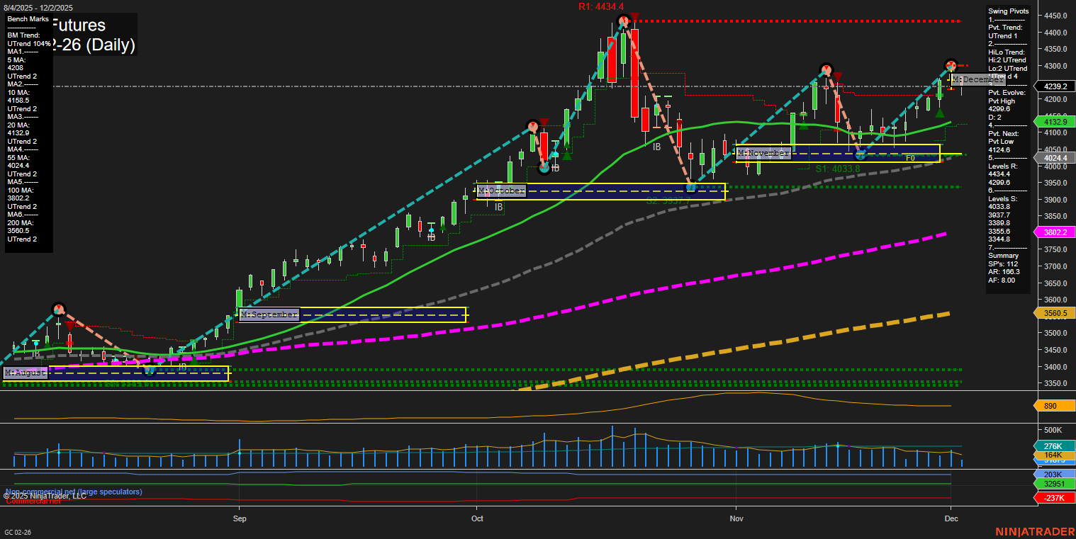
Task: Click the GC 02-26 instrument label
Action: (x=18, y=533)
